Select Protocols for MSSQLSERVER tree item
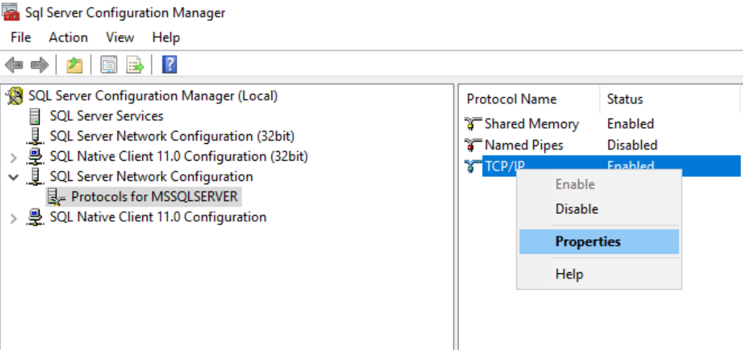The width and height of the screenshot is (743, 350). coord(155,196)
